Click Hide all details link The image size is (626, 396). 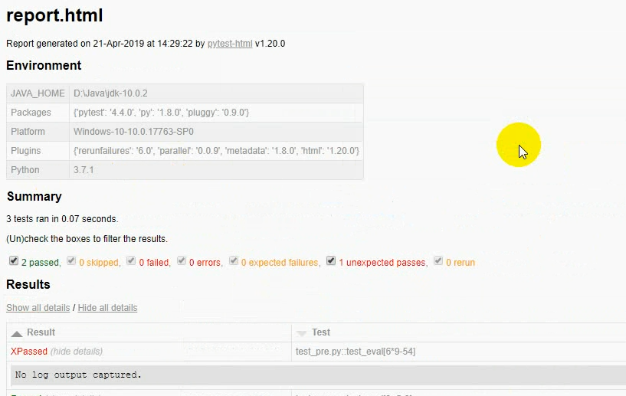point(107,308)
